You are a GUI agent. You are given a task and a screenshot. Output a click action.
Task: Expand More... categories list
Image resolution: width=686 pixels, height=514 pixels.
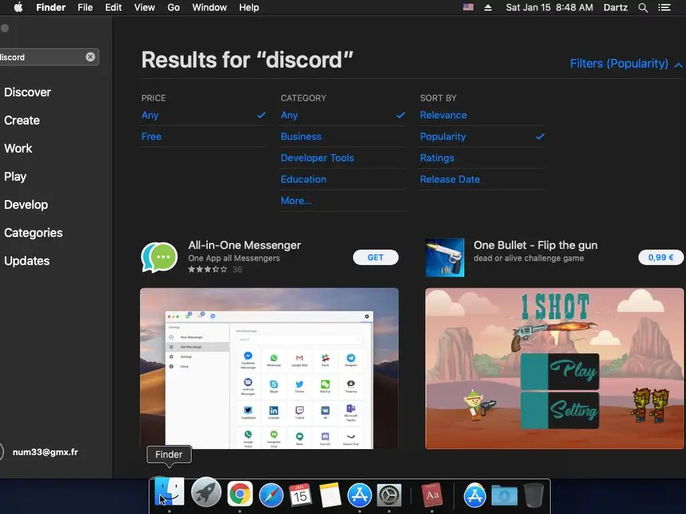pyautogui.click(x=296, y=201)
